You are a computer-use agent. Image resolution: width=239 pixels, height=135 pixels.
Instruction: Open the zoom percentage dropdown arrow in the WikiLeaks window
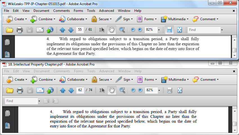pos(159,30)
